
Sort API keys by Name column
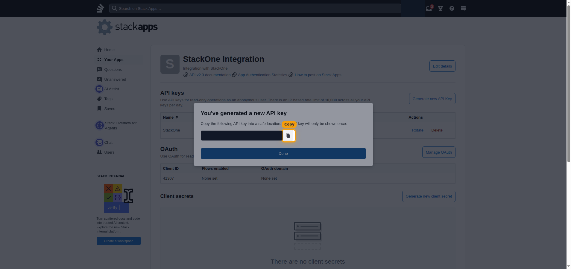(171, 117)
